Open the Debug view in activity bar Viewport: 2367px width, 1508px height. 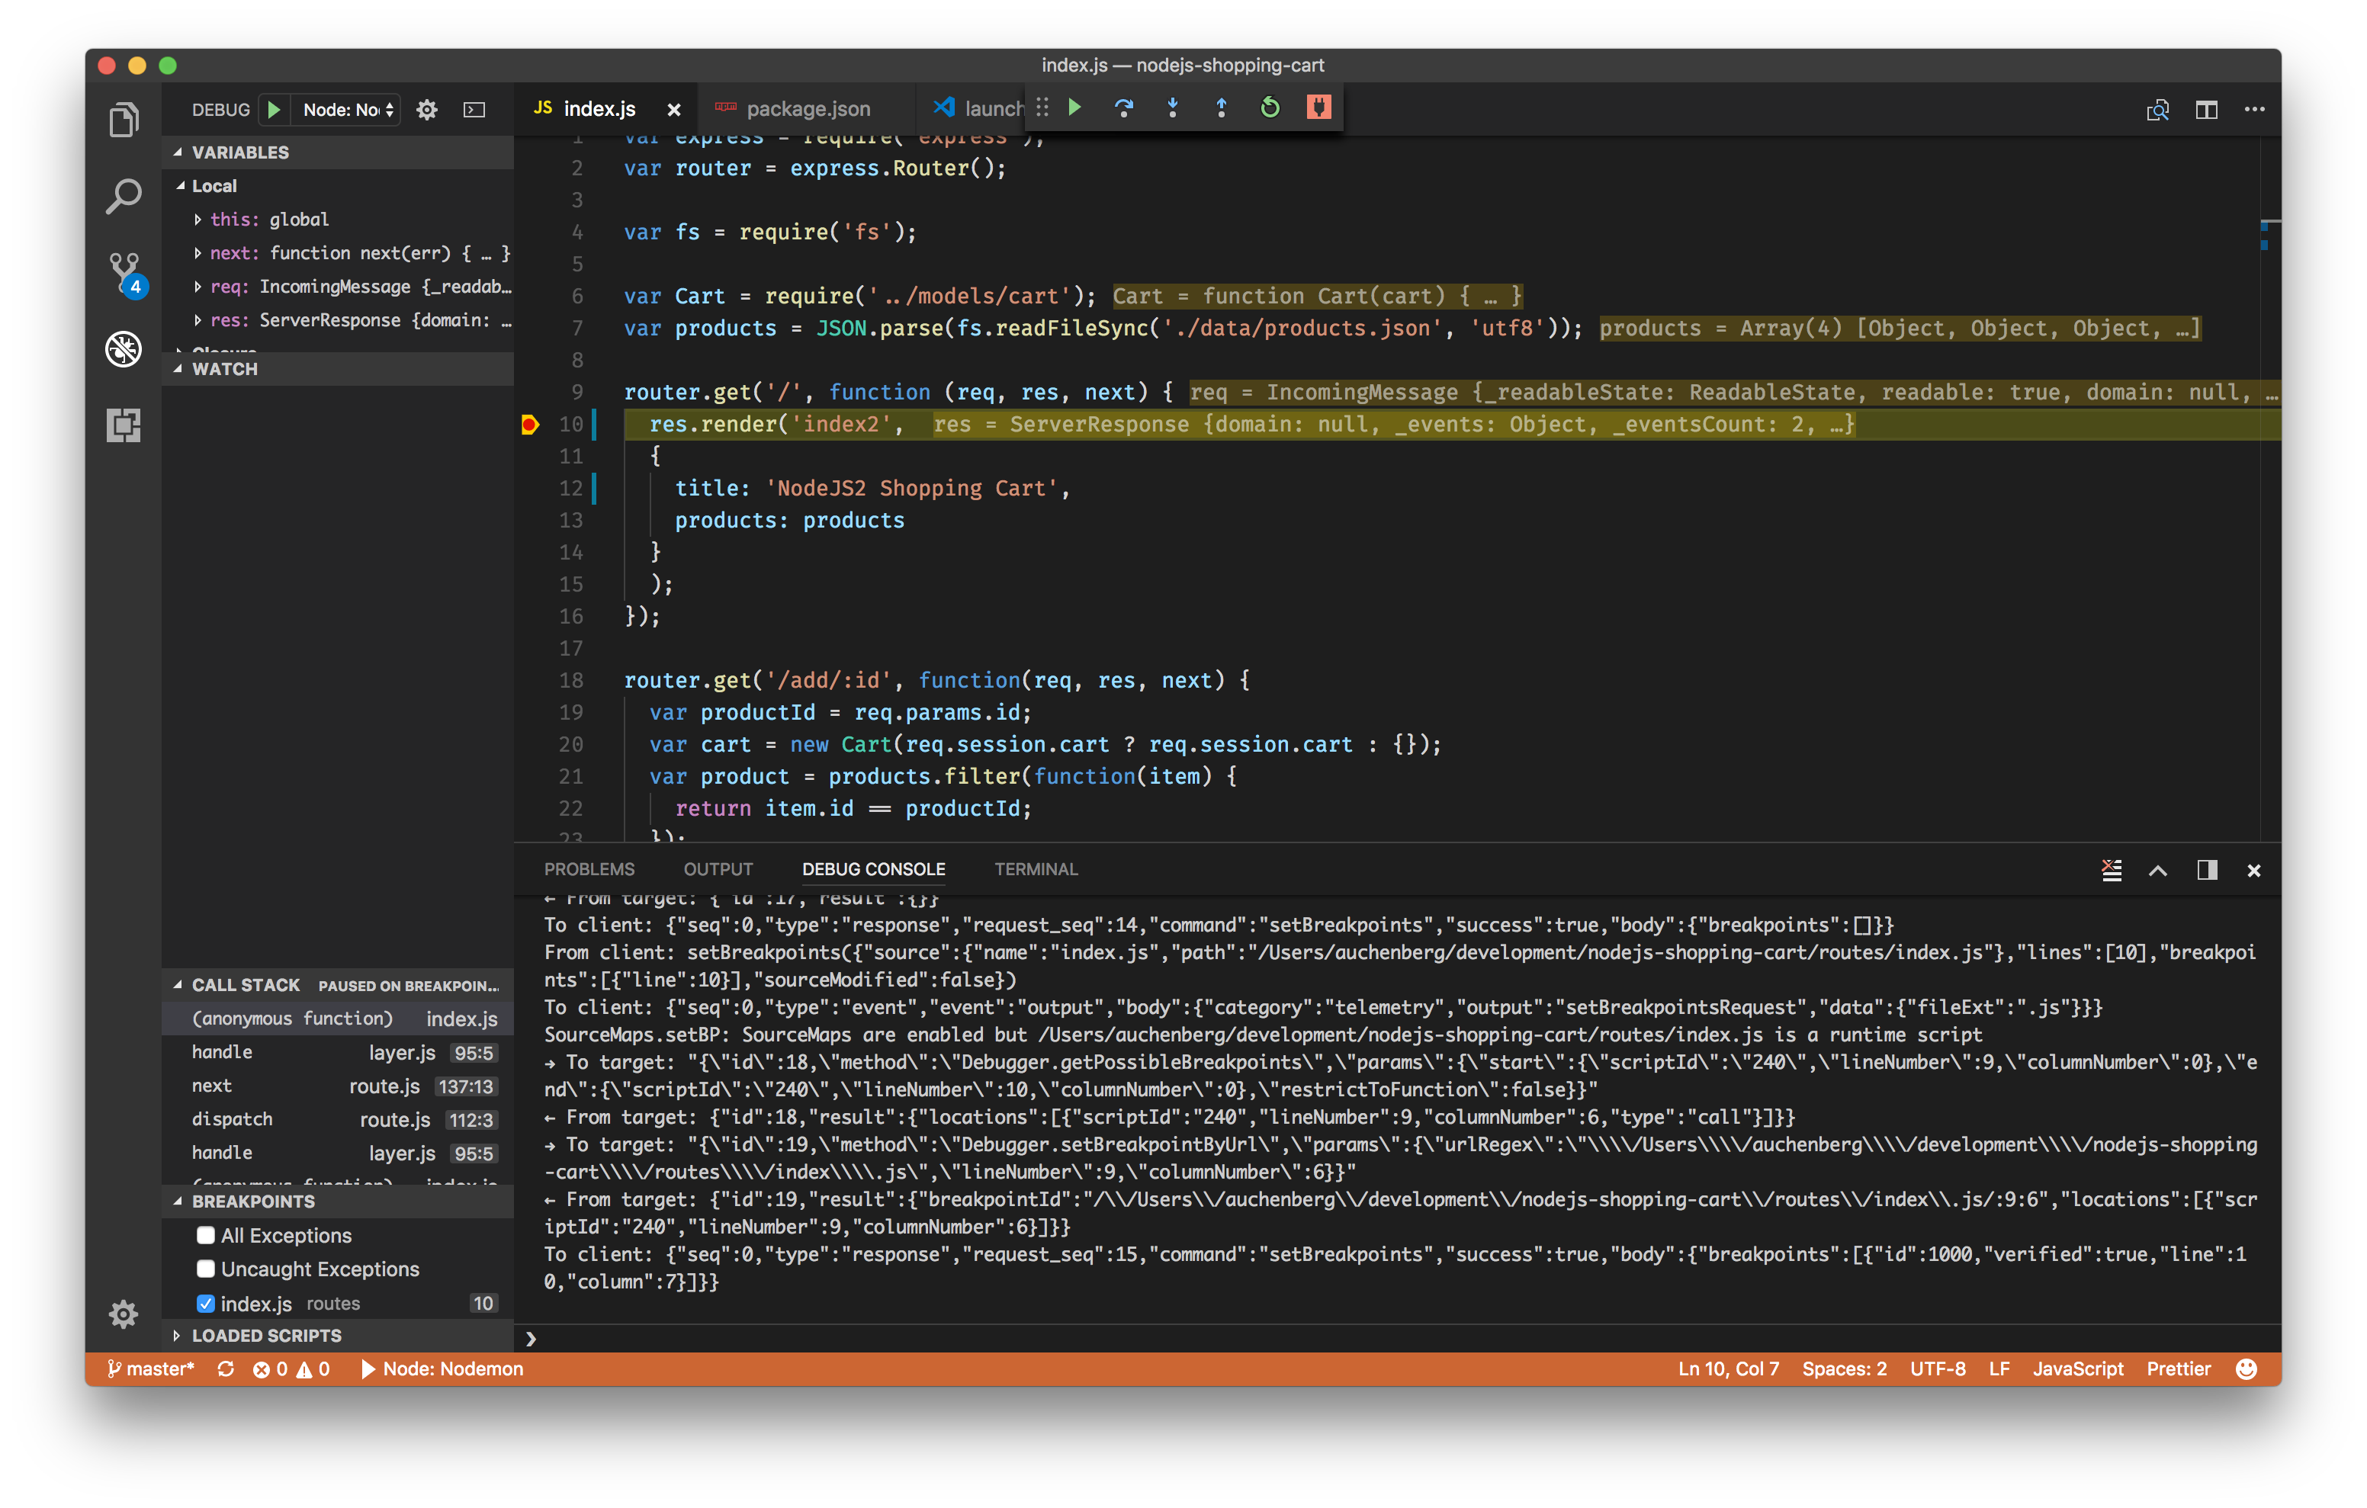click(x=123, y=349)
